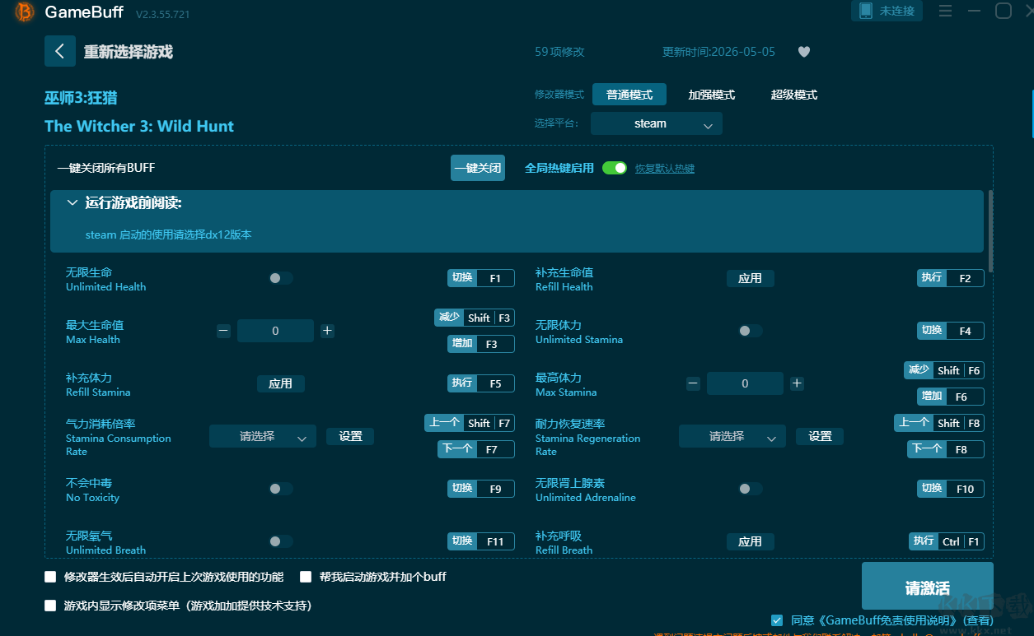Click restore default hotkeys link
Viewport: 1034px width, 636px height.
665,169
